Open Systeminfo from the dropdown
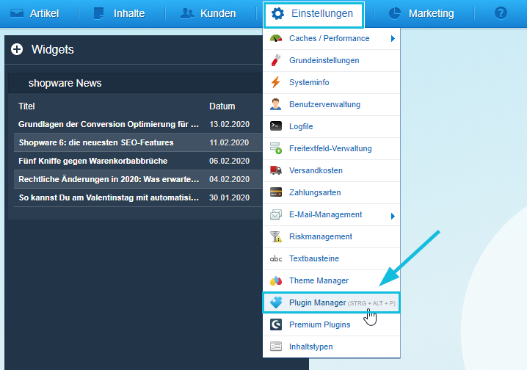This screenshot has height=370, width=527. tap(331, 82)
